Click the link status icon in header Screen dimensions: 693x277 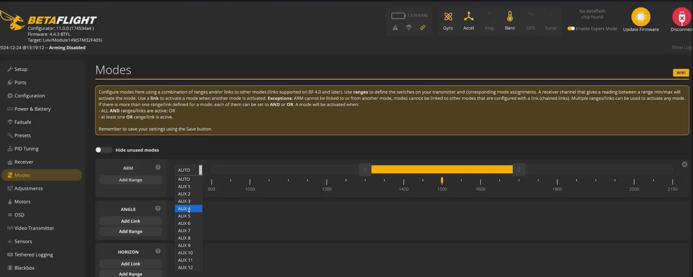(423, 28)
